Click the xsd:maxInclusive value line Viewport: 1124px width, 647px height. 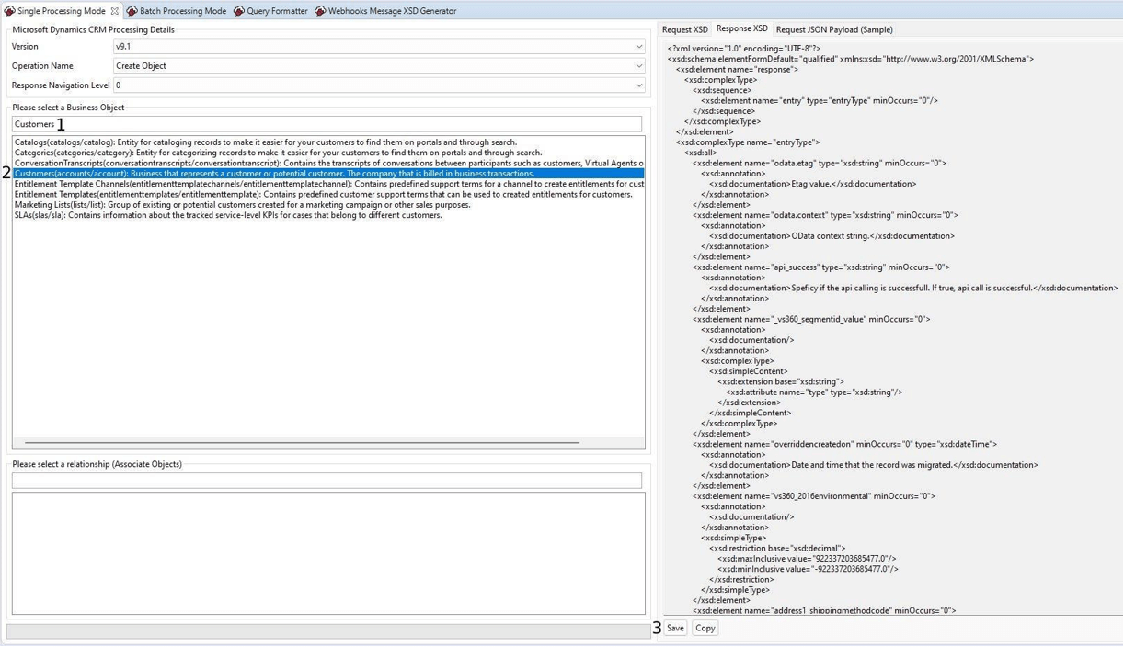807,559
